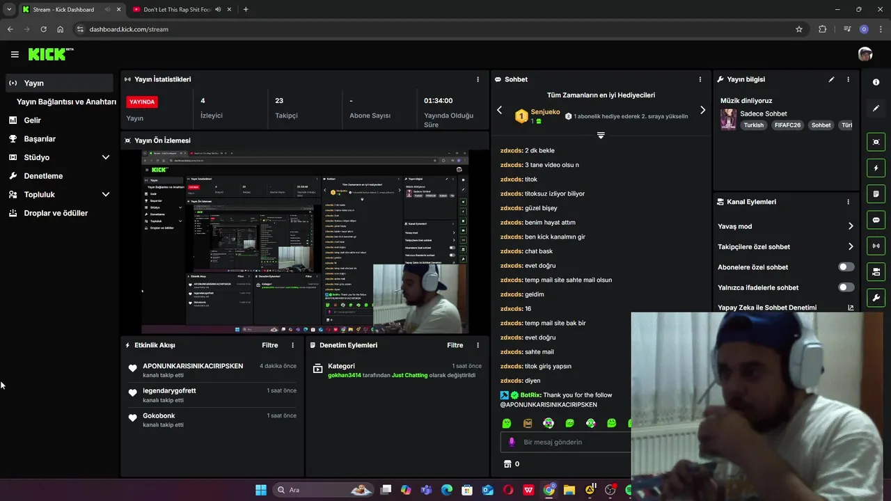
Task: Toggle Abonelere özel sohbet switch
Action: tap(846, 267)
